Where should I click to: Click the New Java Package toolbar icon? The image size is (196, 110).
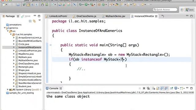pyautogui.click(x=99, y=5)
